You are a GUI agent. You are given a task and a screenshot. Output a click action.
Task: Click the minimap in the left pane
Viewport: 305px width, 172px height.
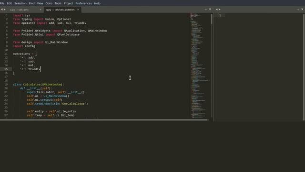pyautogui.click(x=200, y=65)
